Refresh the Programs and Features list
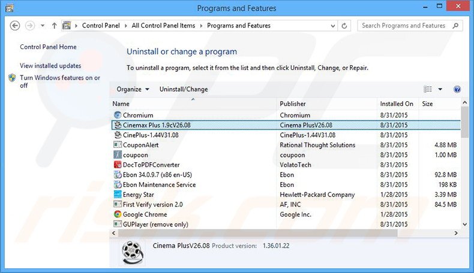 (x=344, y=26)
